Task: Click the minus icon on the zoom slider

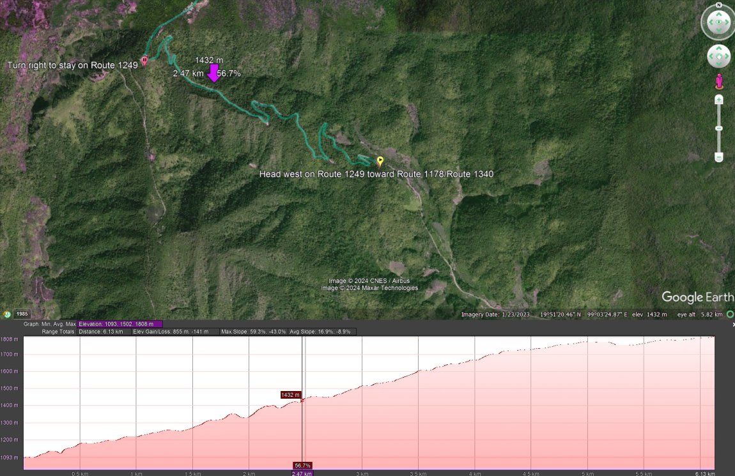Action: tap(719, 158)
